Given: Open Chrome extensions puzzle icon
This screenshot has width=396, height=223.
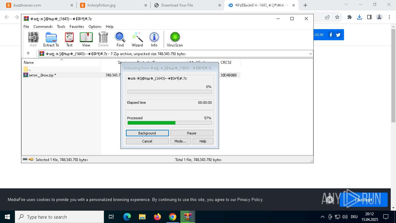Looking at the screenshot, I should 350,17.
